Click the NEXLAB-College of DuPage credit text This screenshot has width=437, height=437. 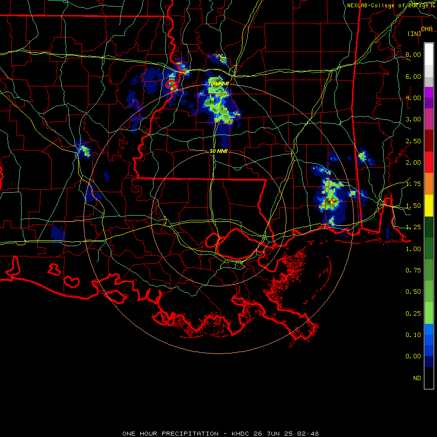pos(389,5)
